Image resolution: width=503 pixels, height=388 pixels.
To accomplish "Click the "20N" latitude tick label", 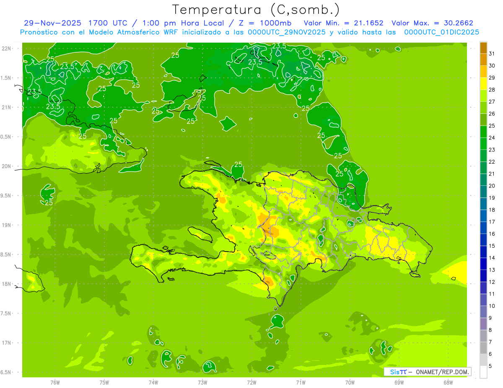I will click(7, 166).
